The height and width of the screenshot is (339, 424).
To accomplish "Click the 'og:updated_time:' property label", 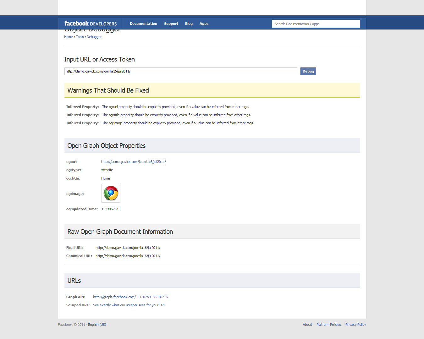I will (82, 209).
